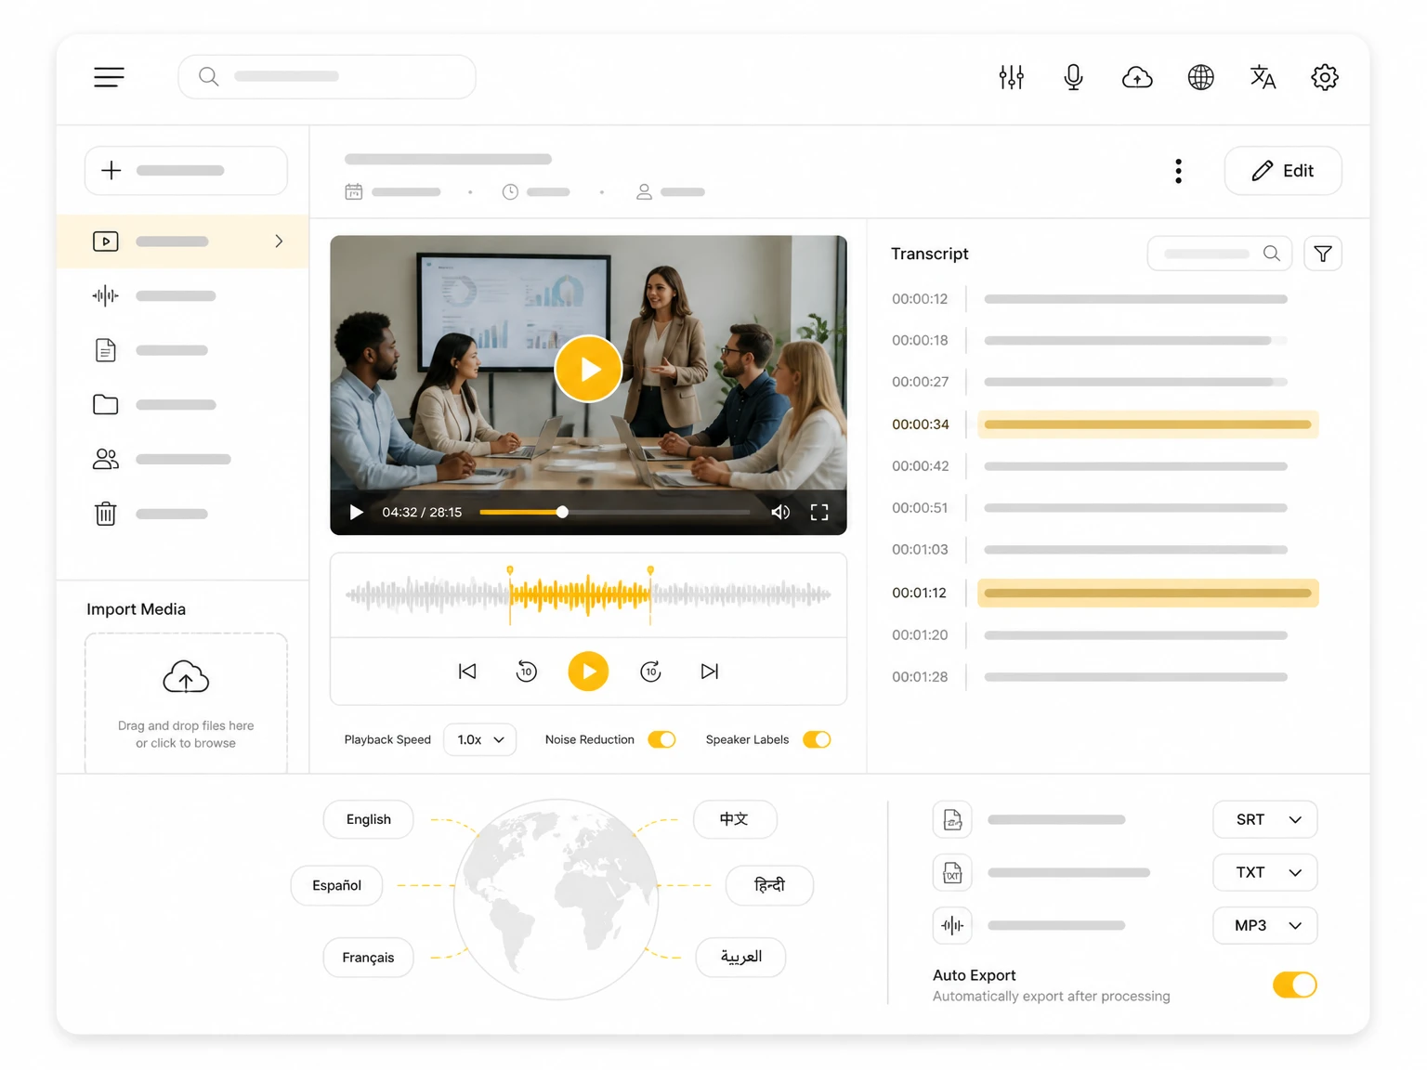Select the document sidebar item

182,350
